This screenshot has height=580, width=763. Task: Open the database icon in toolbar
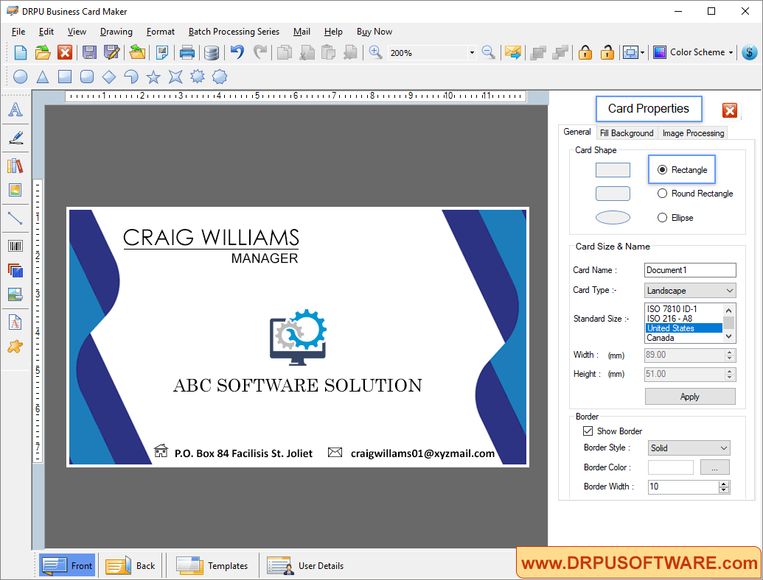[211, 52]
